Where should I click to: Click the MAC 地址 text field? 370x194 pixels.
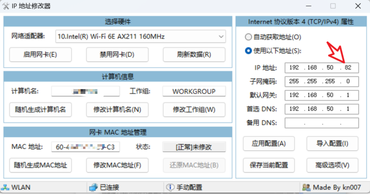coord(85,147)
